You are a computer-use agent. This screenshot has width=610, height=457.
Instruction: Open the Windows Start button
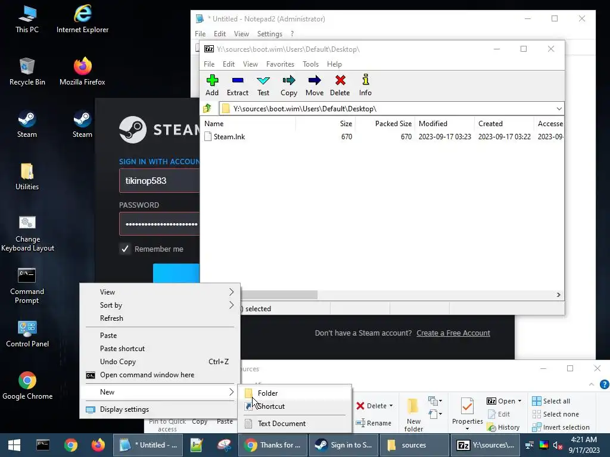pos(14,445)
